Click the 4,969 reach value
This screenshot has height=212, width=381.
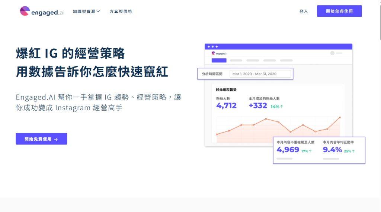point(288,150)
